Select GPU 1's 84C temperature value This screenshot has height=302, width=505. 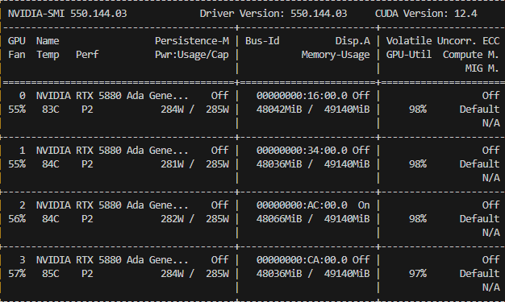(x=51, y=164)
